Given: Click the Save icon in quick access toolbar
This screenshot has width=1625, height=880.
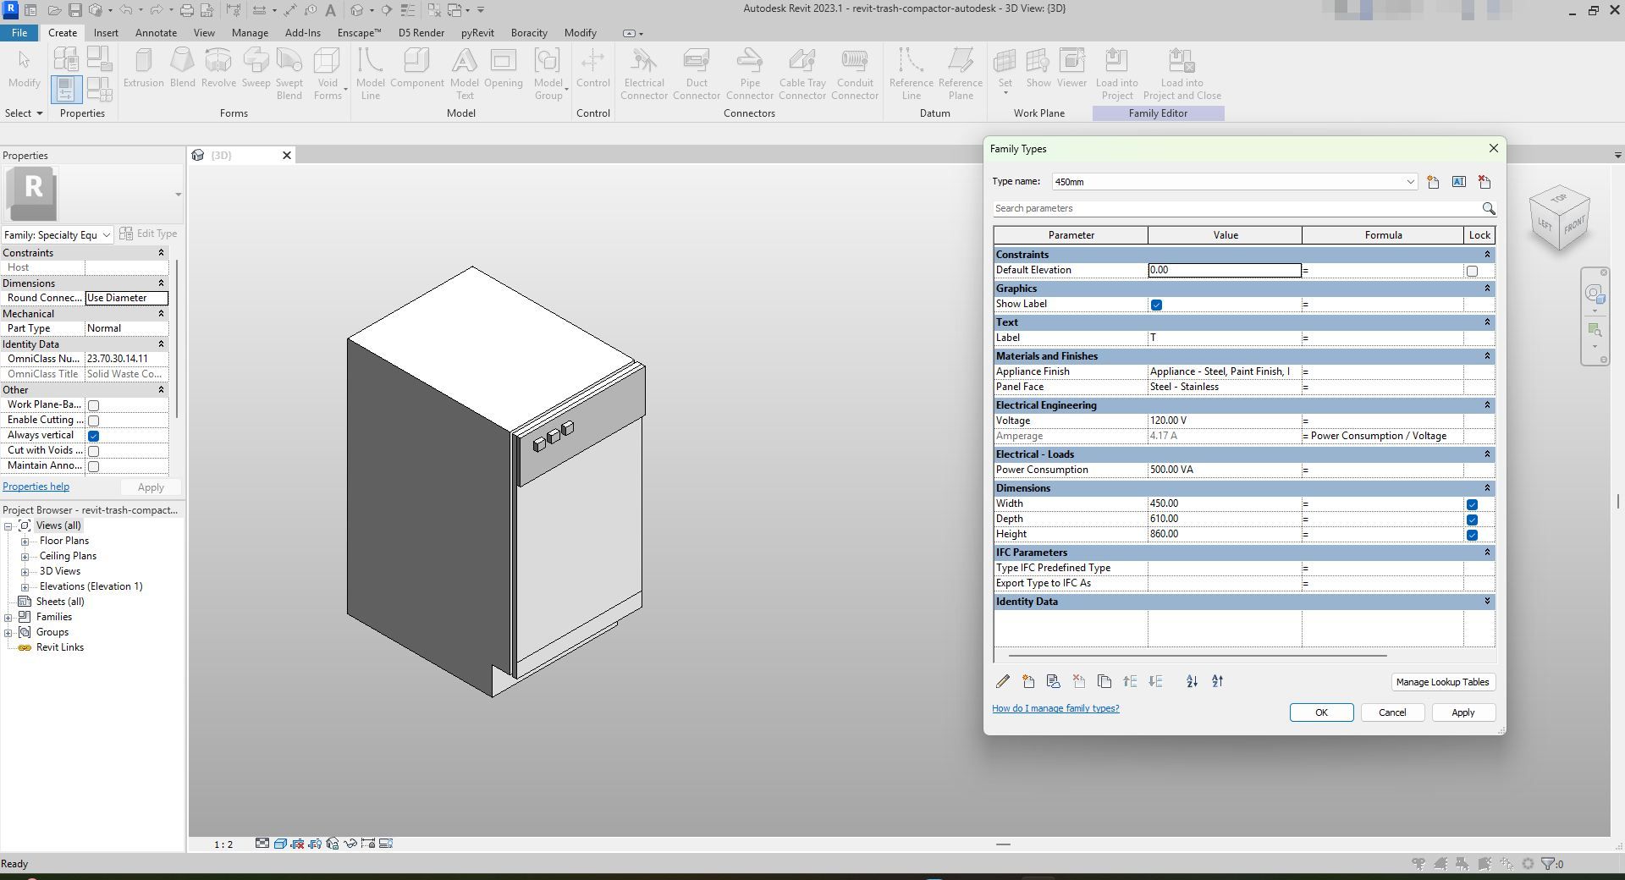Looking at the screenshot, I should (74, 10).
